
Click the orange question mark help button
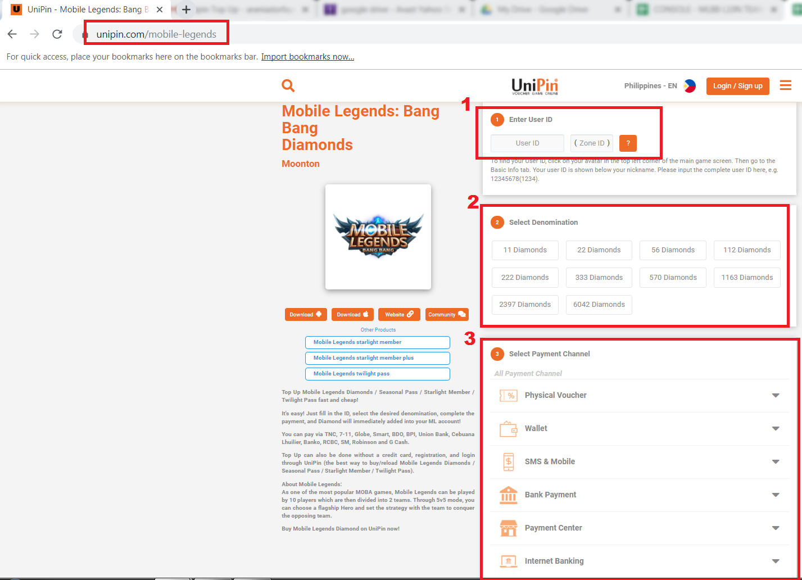pos(628,143)
